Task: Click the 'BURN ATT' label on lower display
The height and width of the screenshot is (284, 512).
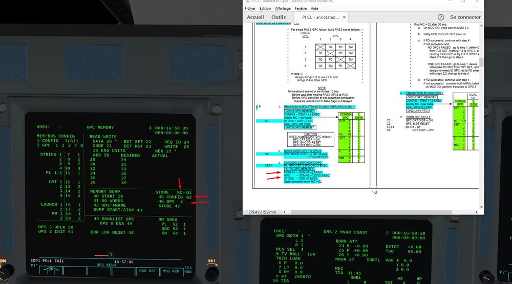Action: 346,241
